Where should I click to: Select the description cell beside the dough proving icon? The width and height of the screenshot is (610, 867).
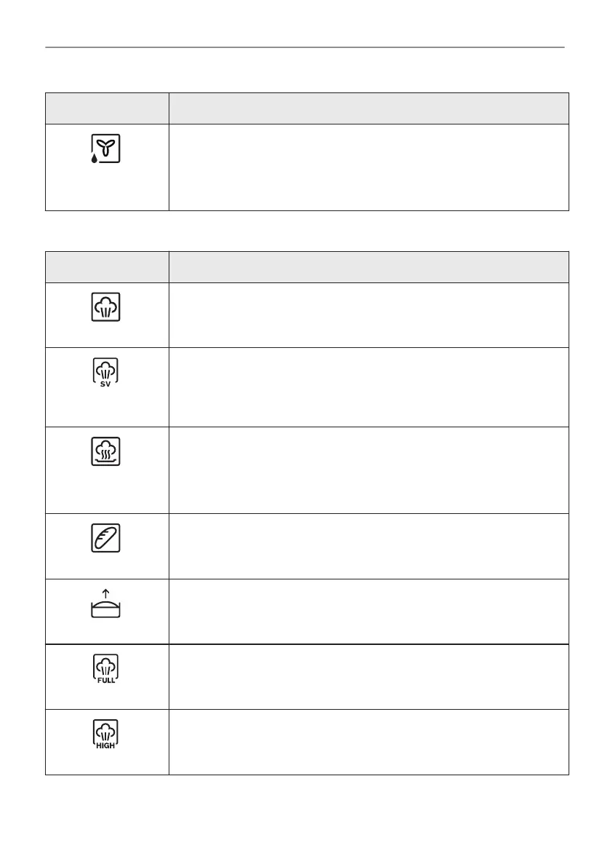(x=369, y=611)
